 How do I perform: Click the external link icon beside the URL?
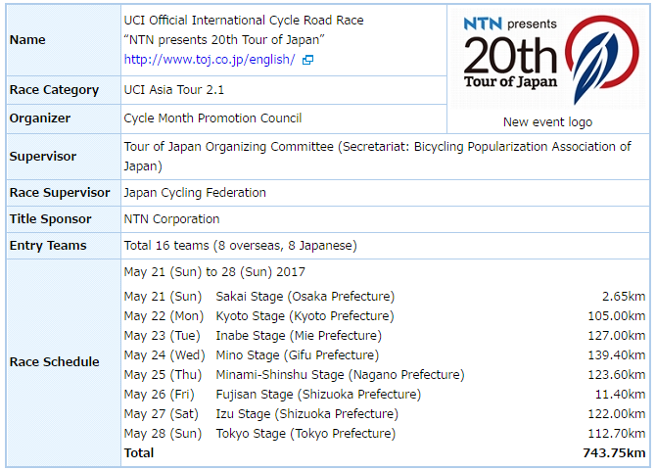point(307,60)
